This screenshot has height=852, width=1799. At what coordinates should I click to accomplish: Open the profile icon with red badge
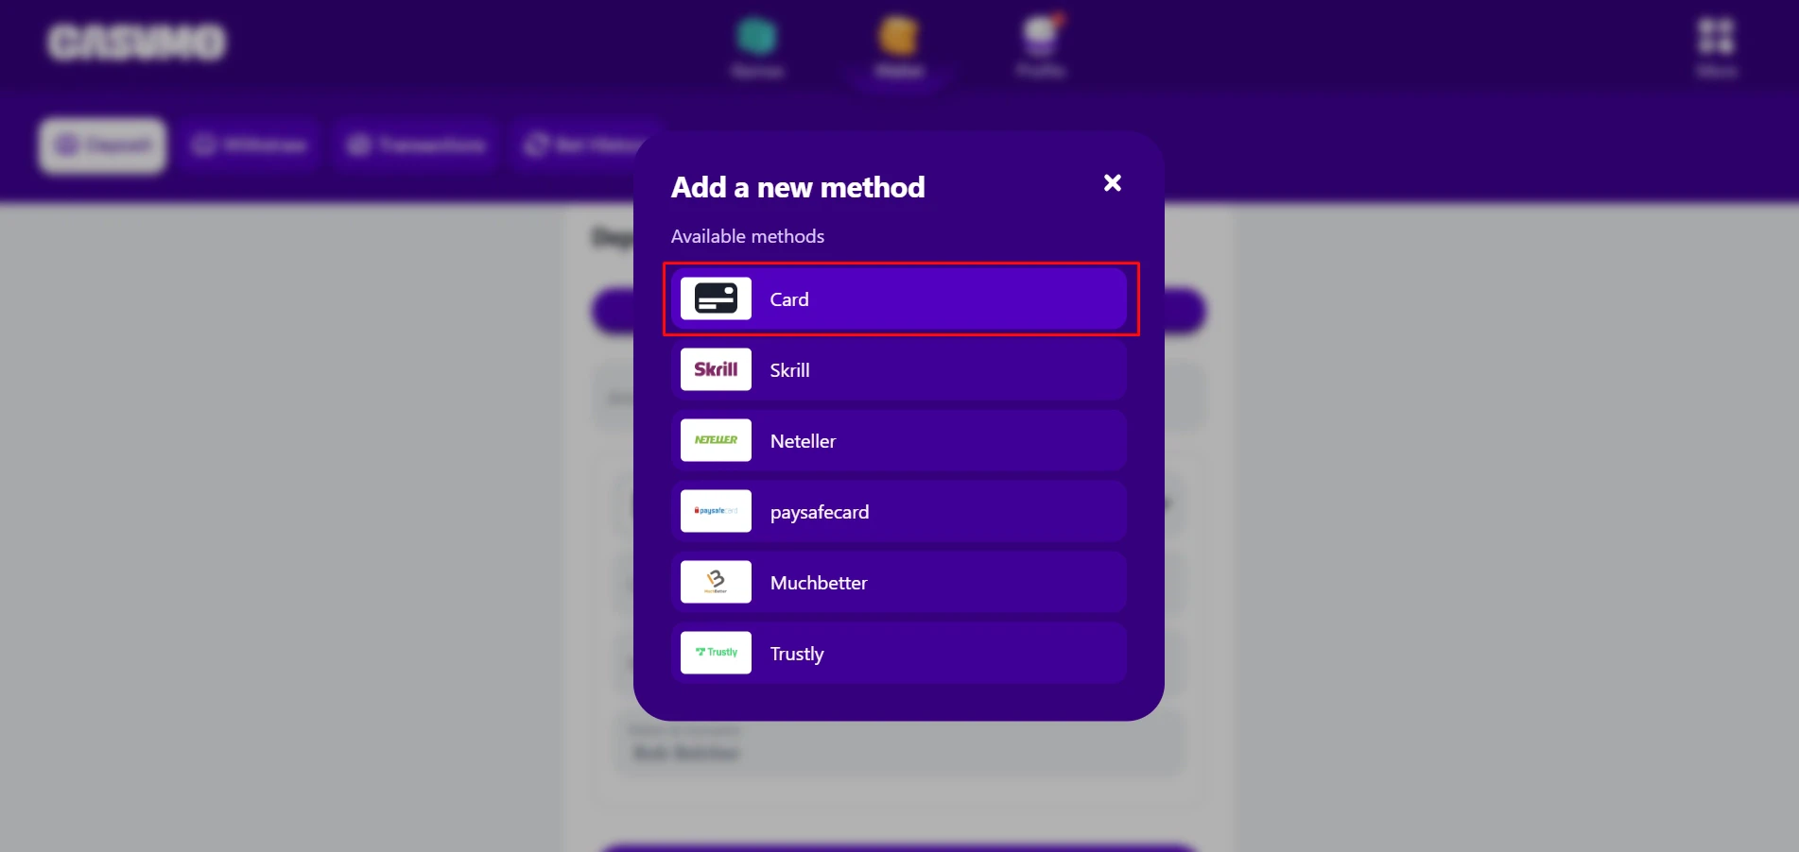pyautogui.click(x=1041, y=36)
